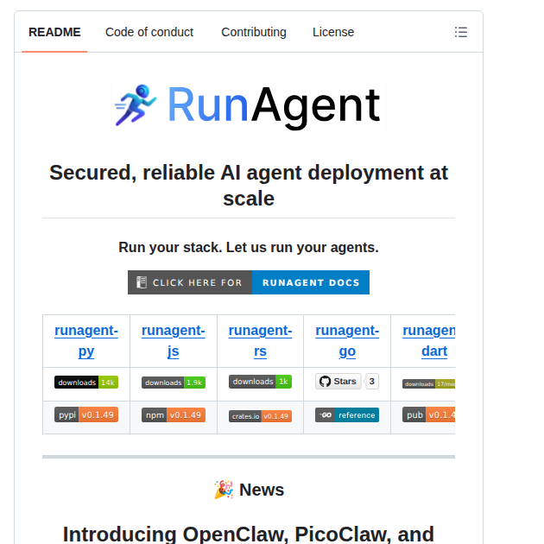Open the runagent-js link
The width and height of the screenshot is (544, 544).
(x=173, y=341)
